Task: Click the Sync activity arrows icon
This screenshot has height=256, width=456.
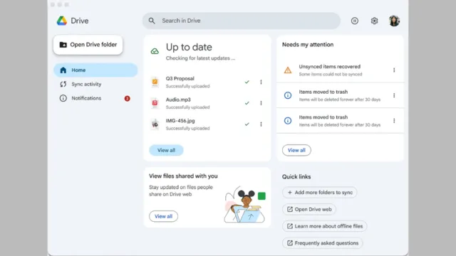Action: 63,84
